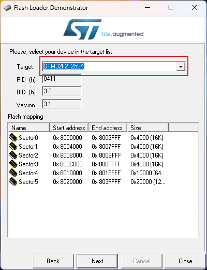Open the Target dropdown arrow

[x=181, y=66]
